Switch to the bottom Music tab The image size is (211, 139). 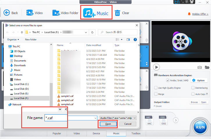click(116, 133)
